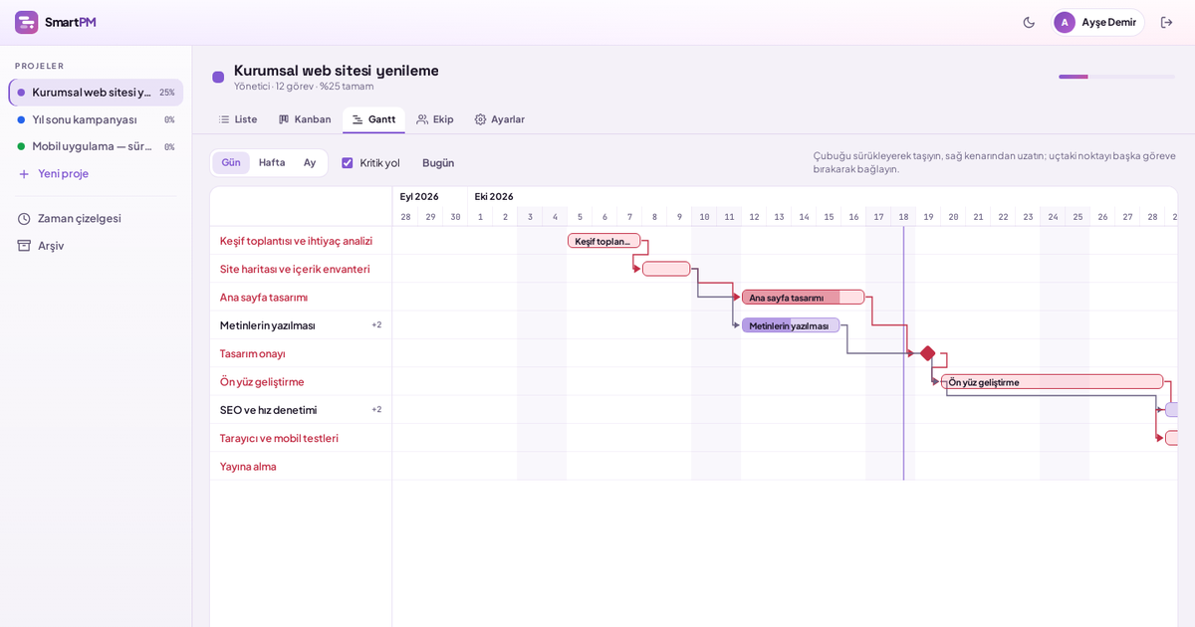Open the Kanban tab
Screen dimensions: 1195x627
point(305,119)
